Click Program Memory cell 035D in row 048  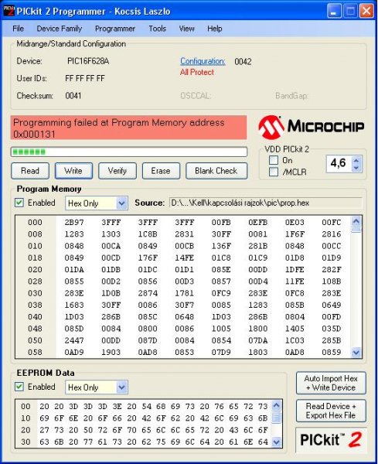(x=332, y=329)
